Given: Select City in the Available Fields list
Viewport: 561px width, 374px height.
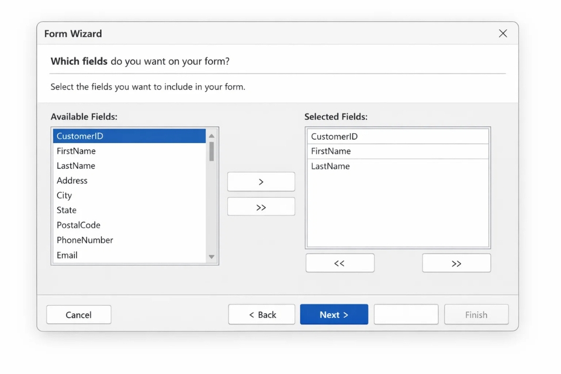Looking at the screenshot, I should click(64, 195).
